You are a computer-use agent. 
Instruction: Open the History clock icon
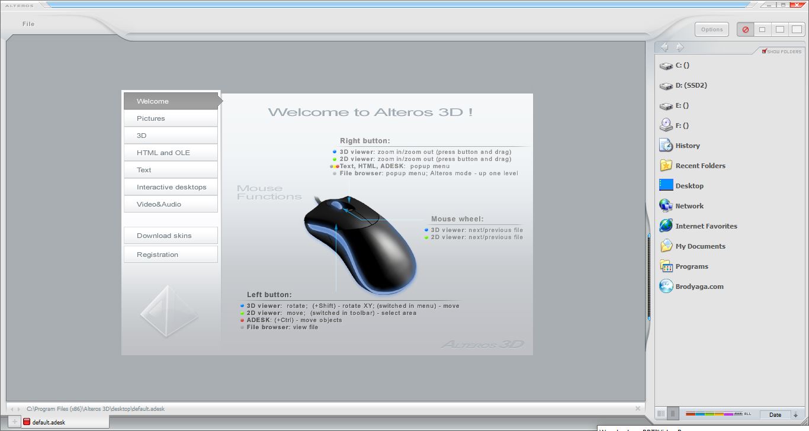[666, 146]
